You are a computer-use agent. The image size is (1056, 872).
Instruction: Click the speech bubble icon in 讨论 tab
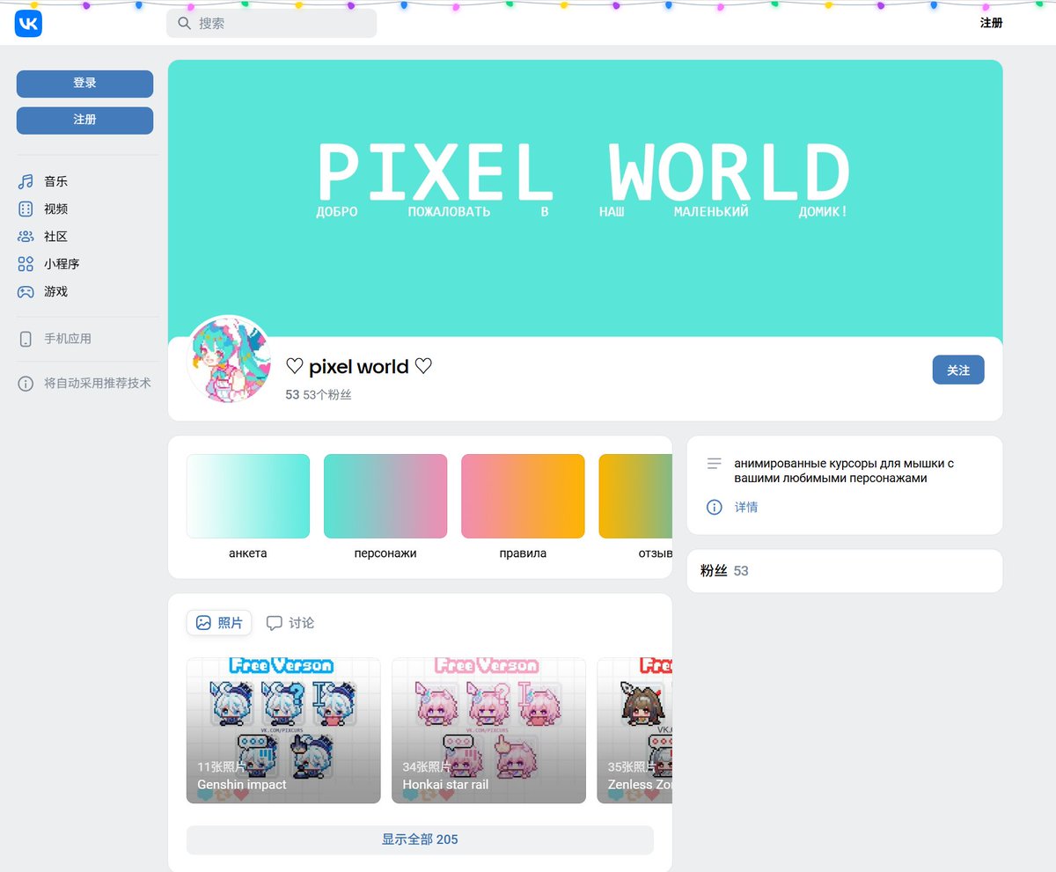tap(275, 623)
